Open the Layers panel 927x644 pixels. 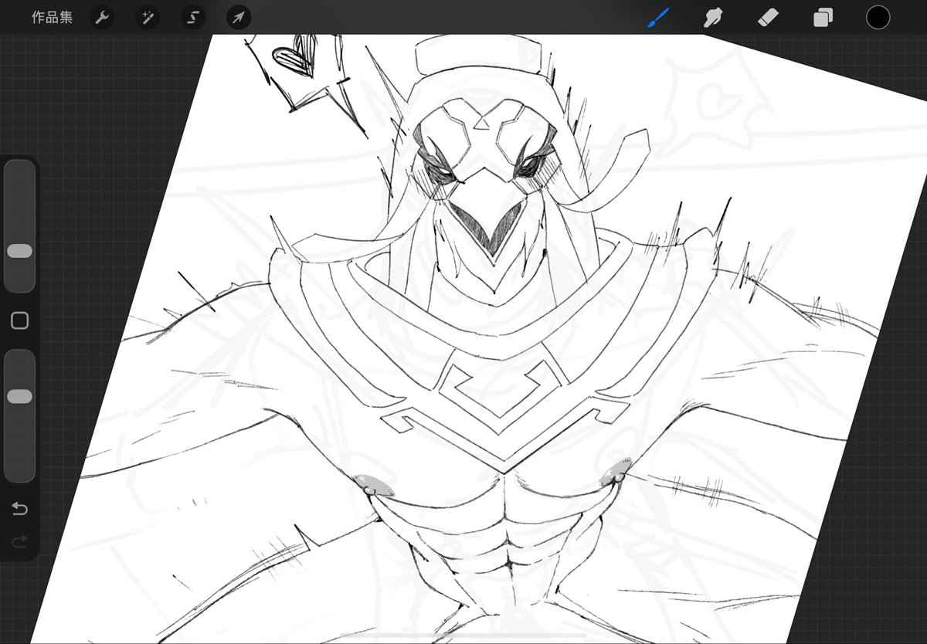point(823,18)
